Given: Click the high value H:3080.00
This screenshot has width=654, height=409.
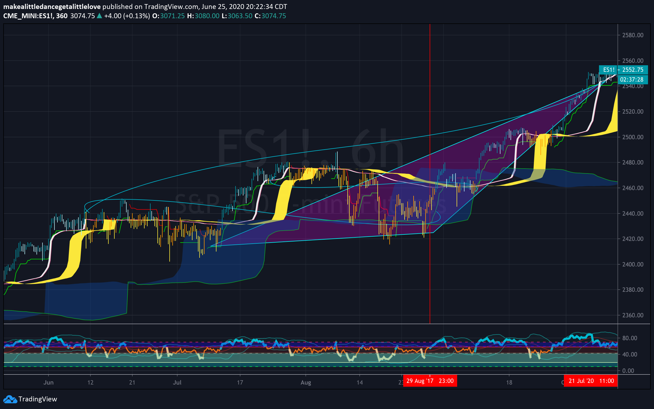Looking at the screenshot, I should tap(203, 16).
